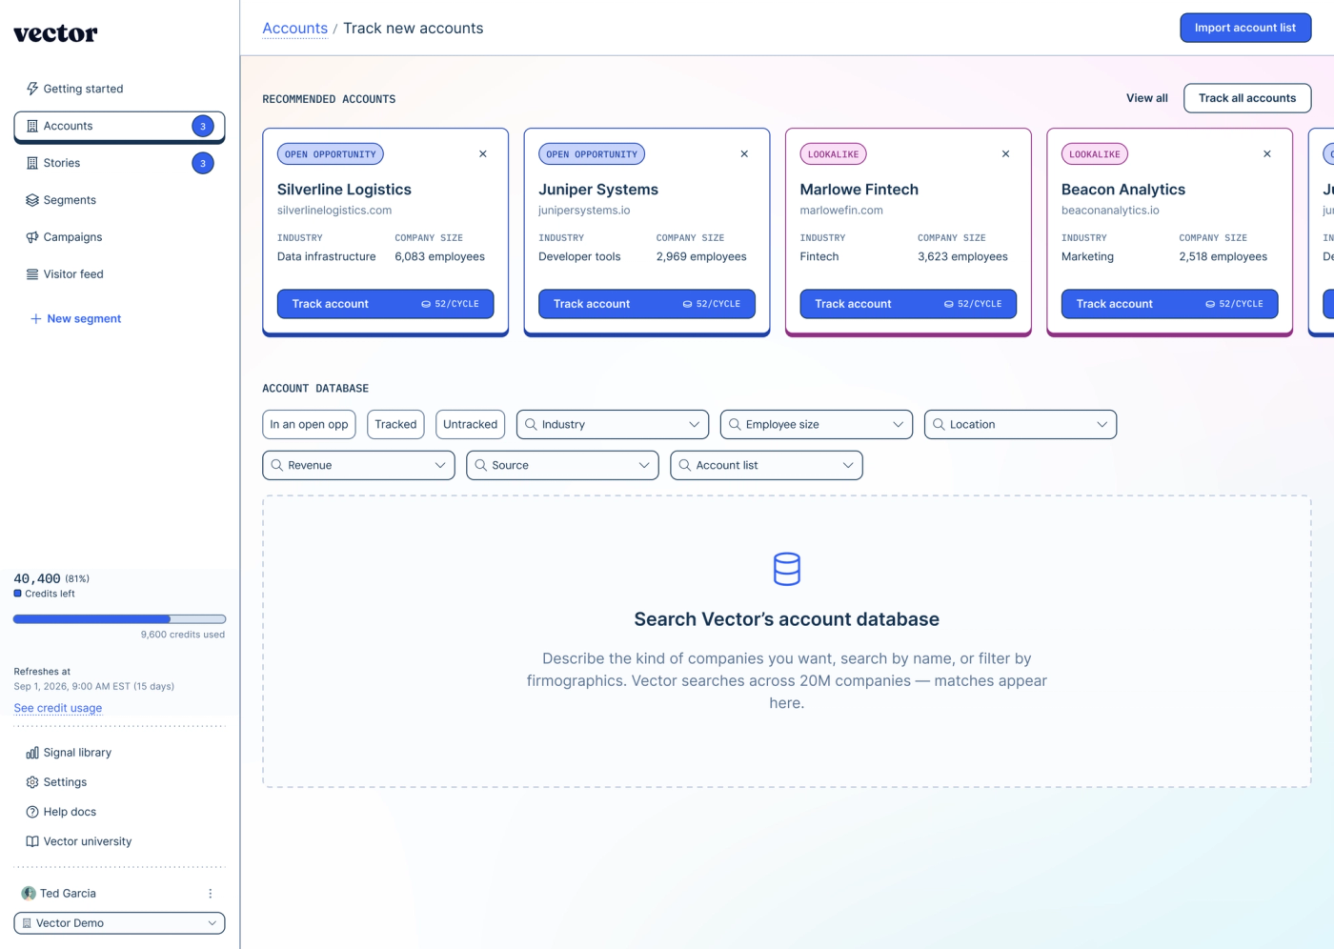Click the credits usage progress bar
1334x949 pixels.
point(119,619)
